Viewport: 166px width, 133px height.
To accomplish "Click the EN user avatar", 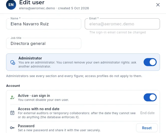I will coord(11,5).
